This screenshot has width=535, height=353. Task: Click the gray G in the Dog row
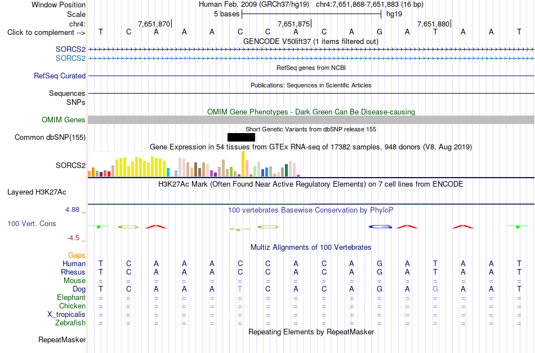[x=435, y=289]
